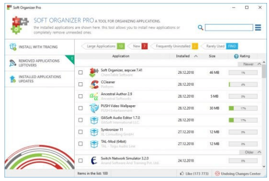Click the 'Items in the list: 100' status text
This screenshot has width=269, height=181.
click(93, 174)
